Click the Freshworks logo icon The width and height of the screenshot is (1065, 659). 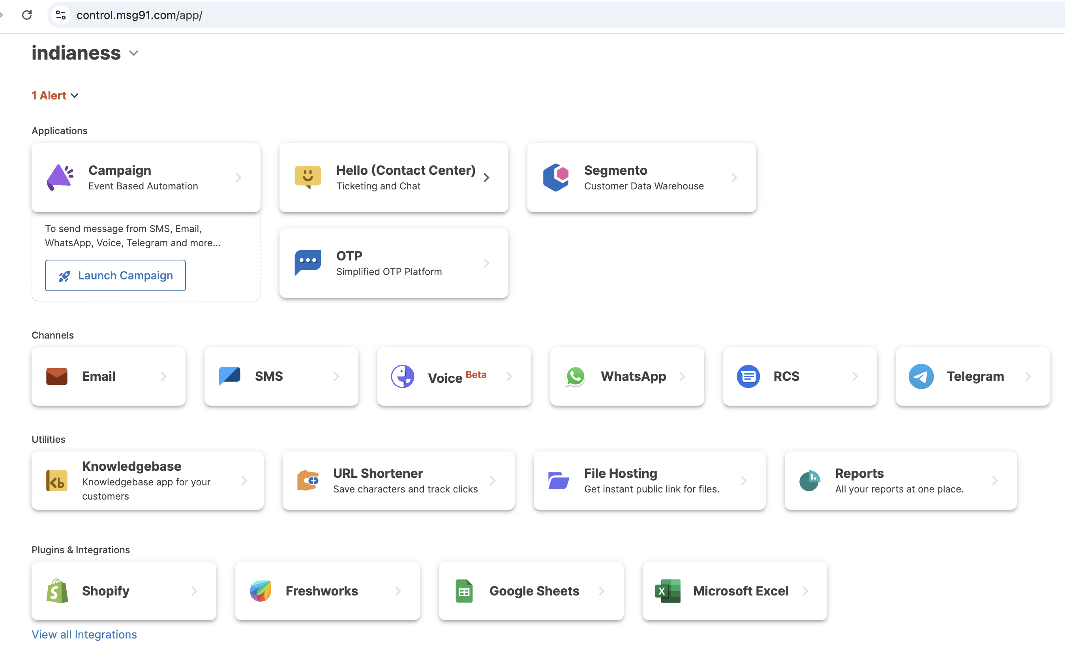261,591
